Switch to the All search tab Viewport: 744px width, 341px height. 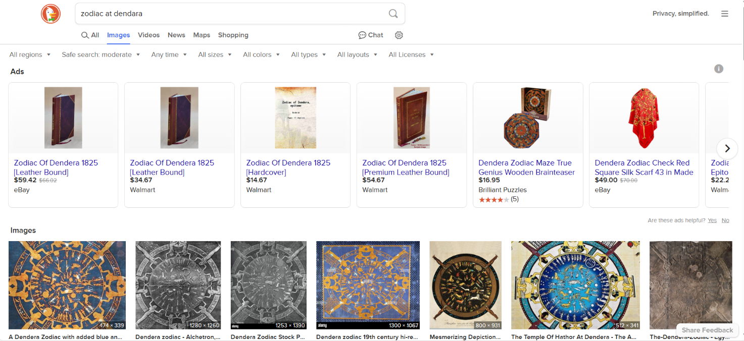coord(90,35)
